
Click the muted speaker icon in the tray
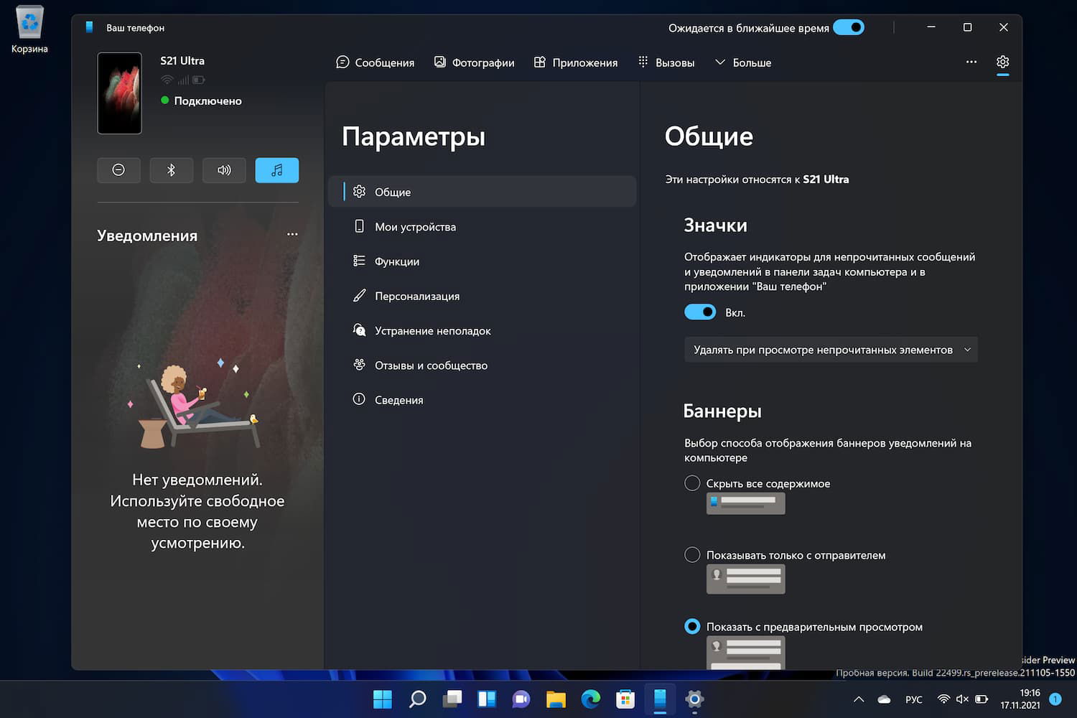pyautogui.click(x=962, y=699)
